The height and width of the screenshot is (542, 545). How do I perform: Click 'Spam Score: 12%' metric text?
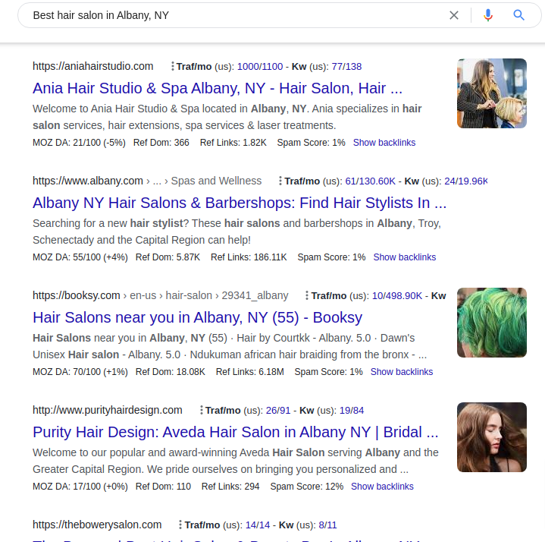point(307,486)
